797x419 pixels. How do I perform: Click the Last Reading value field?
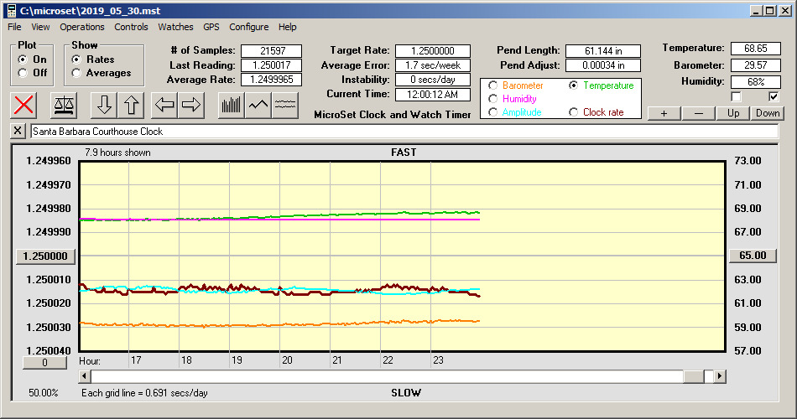pos(272,65)
